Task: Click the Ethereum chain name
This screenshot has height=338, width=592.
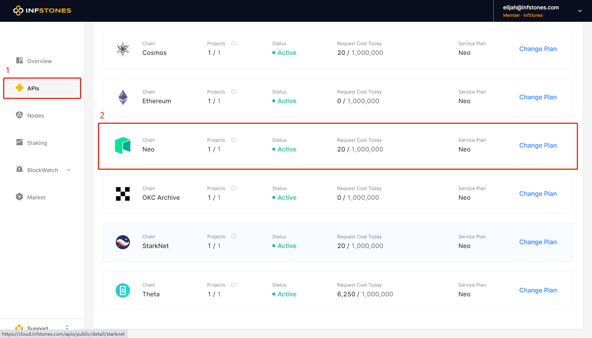Action: click(x=156, y=101)
